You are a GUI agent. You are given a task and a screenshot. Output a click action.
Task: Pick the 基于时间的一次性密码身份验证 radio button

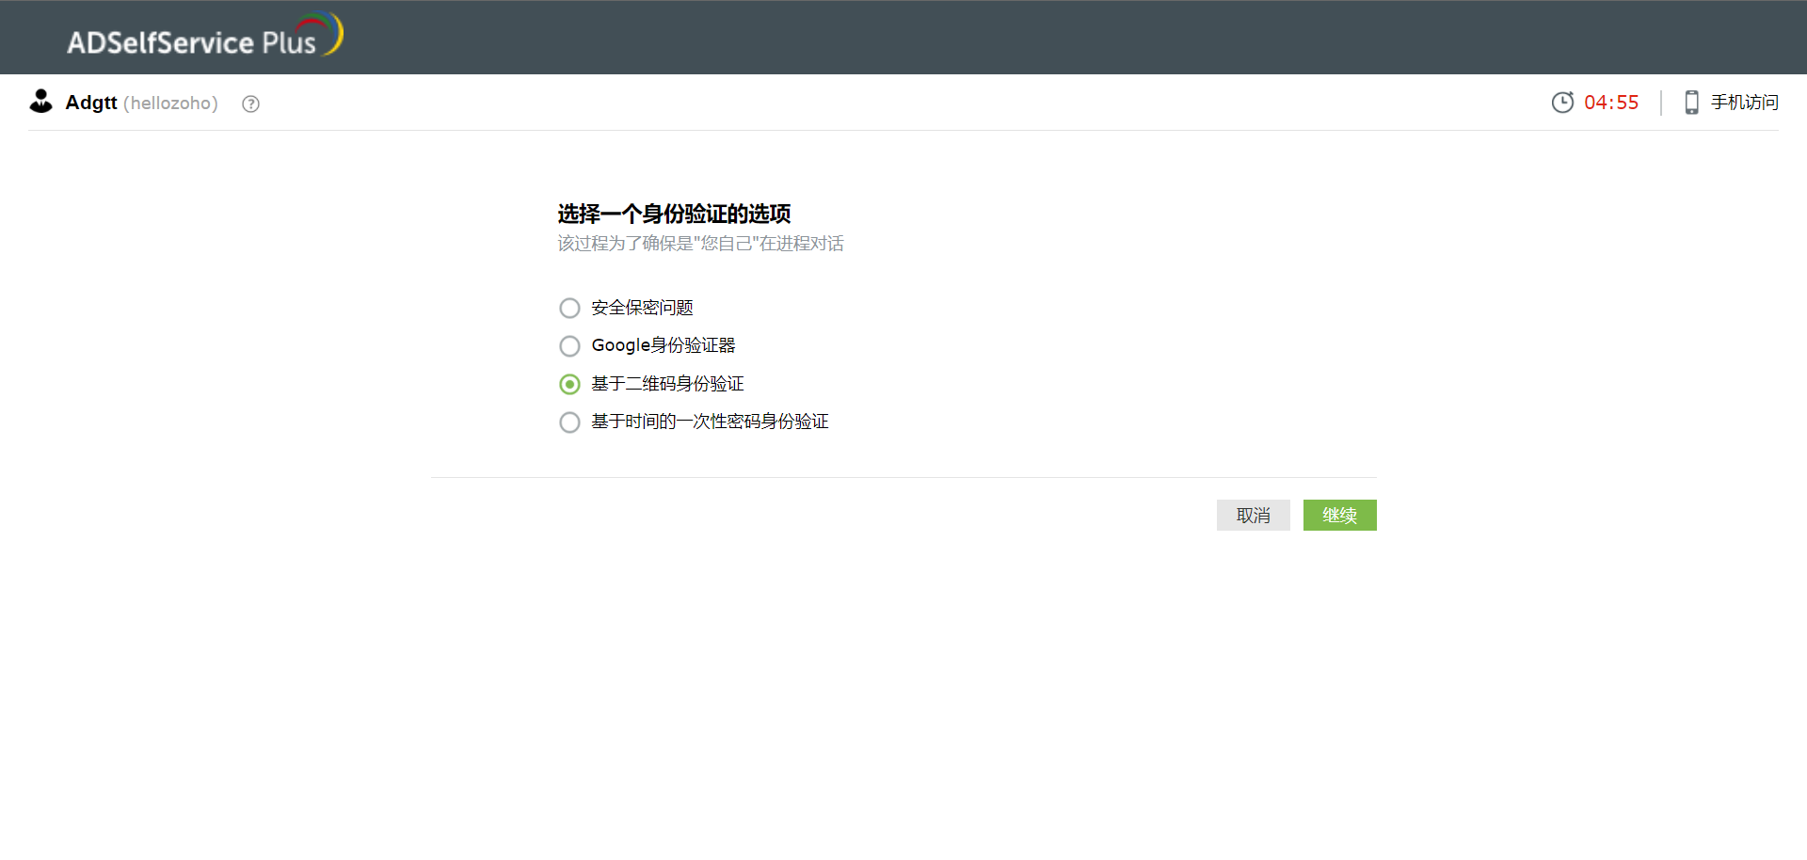(569, 422)
